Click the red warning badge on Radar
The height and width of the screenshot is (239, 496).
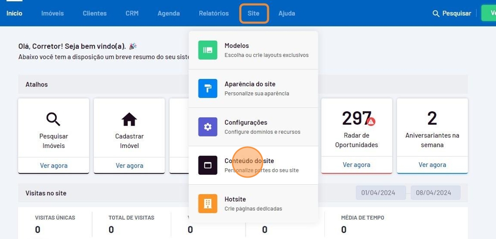(371, 121)
